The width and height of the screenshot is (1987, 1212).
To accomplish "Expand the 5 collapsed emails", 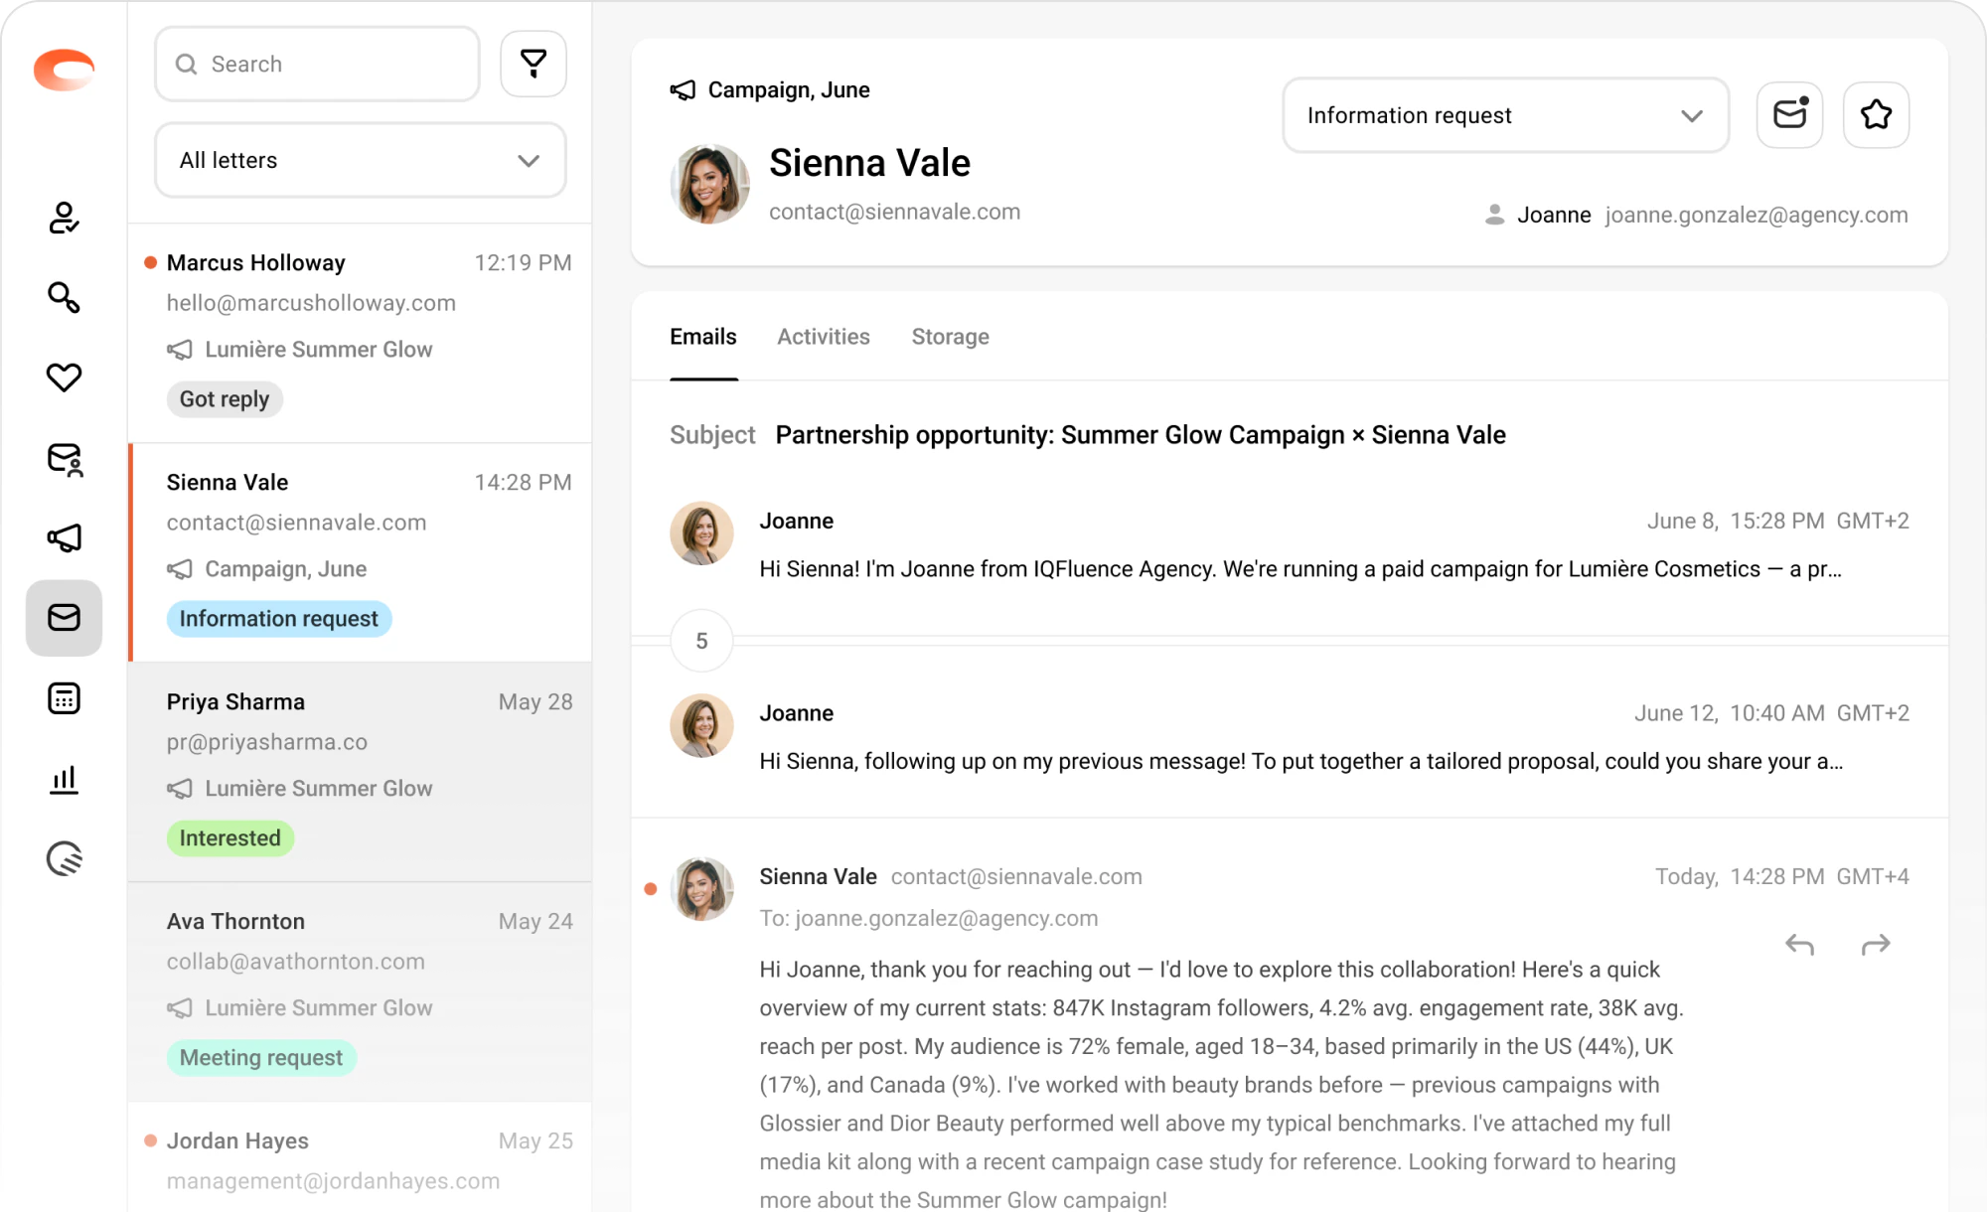I will pyautogui.click(x=701, y=641).
